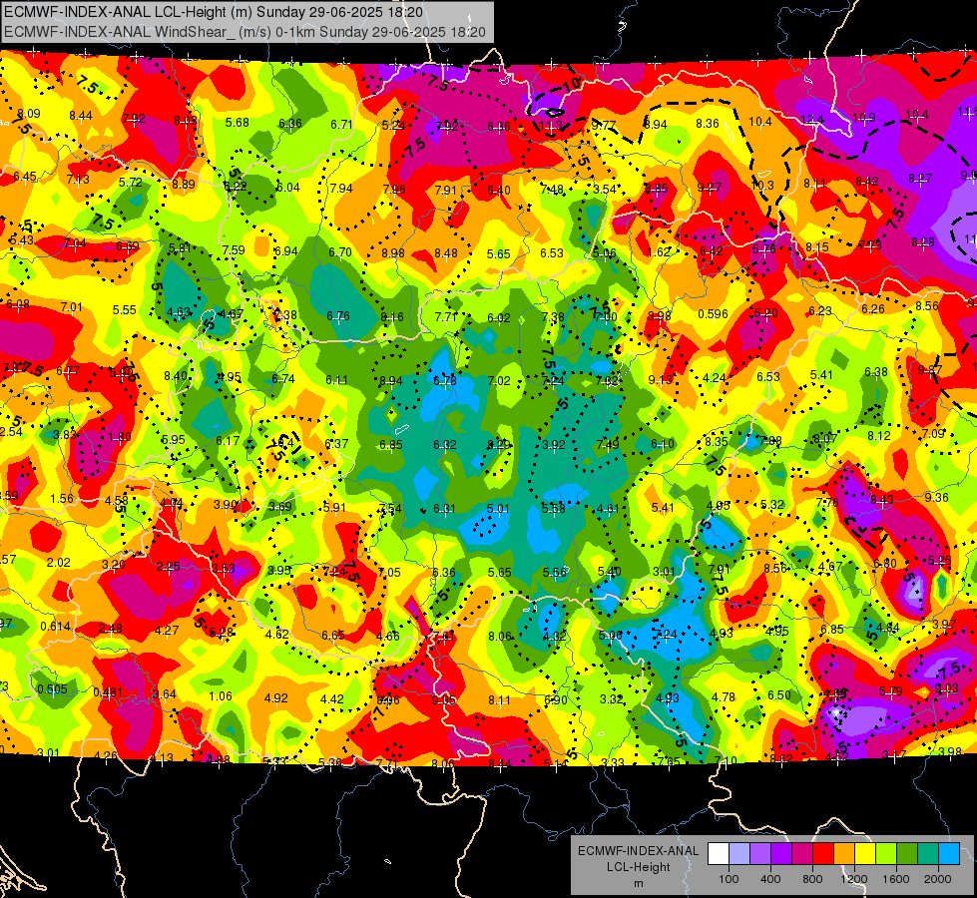Click the wind shear value 8.48
This screenshot has width=977, height=898.
(446, 253)
